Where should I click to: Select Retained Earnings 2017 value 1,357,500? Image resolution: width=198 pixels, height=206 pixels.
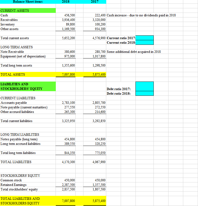[99, 185]
